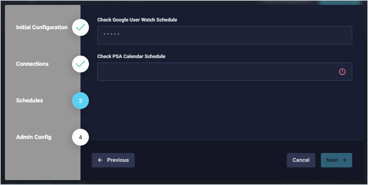Viewport: 368px width, 185px height.
Task: Click the right arrow icon on Next
Action: pos(344,160)
